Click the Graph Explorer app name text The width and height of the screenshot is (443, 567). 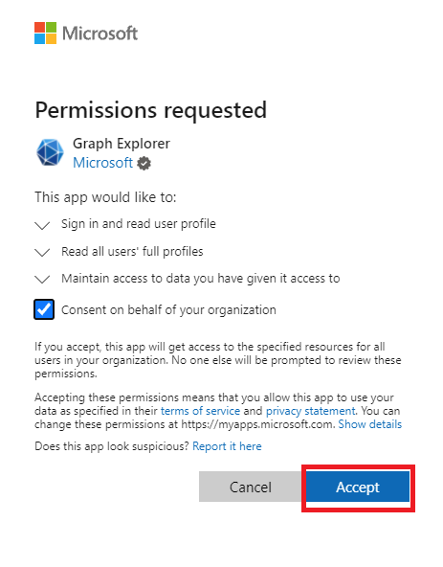pyautogui.click(x=122, y=144)
